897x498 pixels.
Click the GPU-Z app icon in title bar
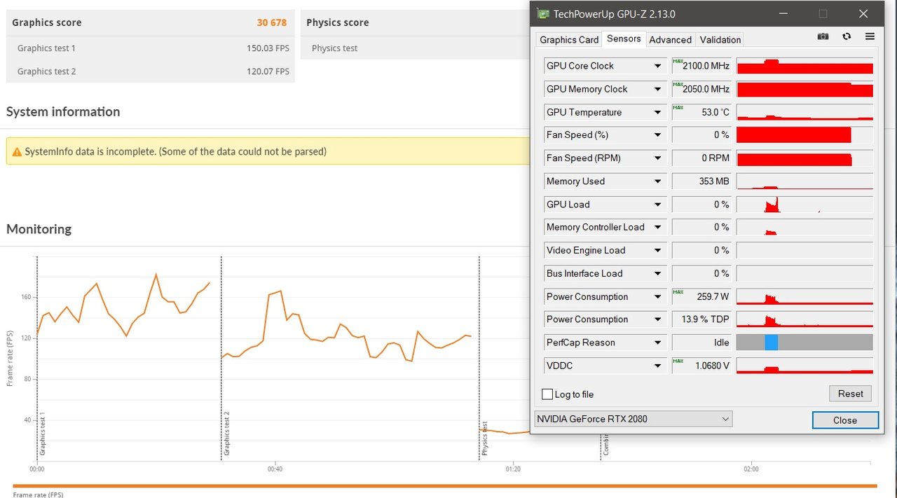(542, 13)
